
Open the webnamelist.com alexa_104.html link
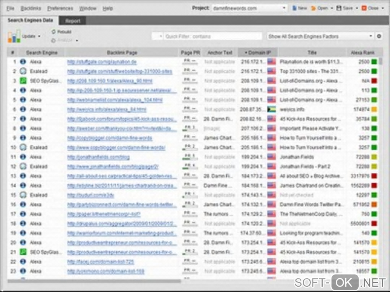coord(115,100)
